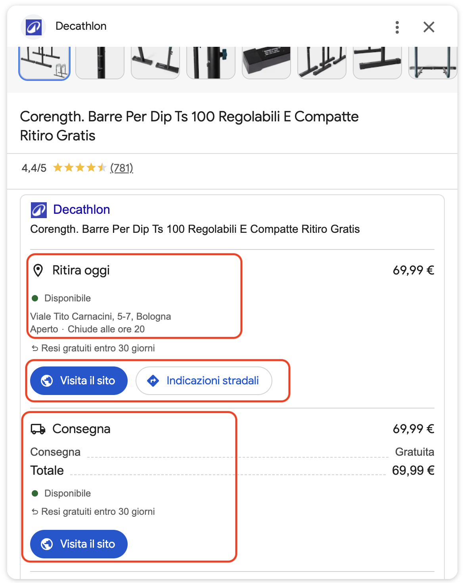This screenshot has width=467, height=583.
Task: Select the third product thumbnail
Action: (x=155, y=63)
